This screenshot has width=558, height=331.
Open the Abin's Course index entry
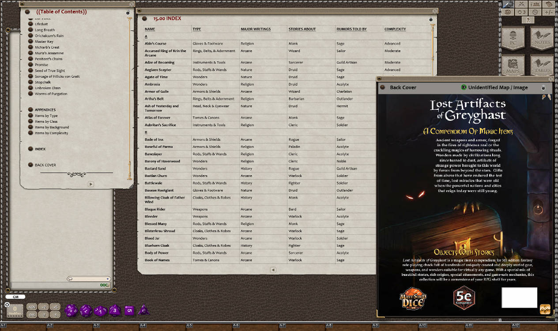(157, 43)
